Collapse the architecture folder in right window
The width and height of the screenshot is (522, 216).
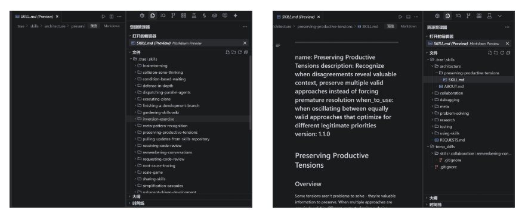point(469,66)
